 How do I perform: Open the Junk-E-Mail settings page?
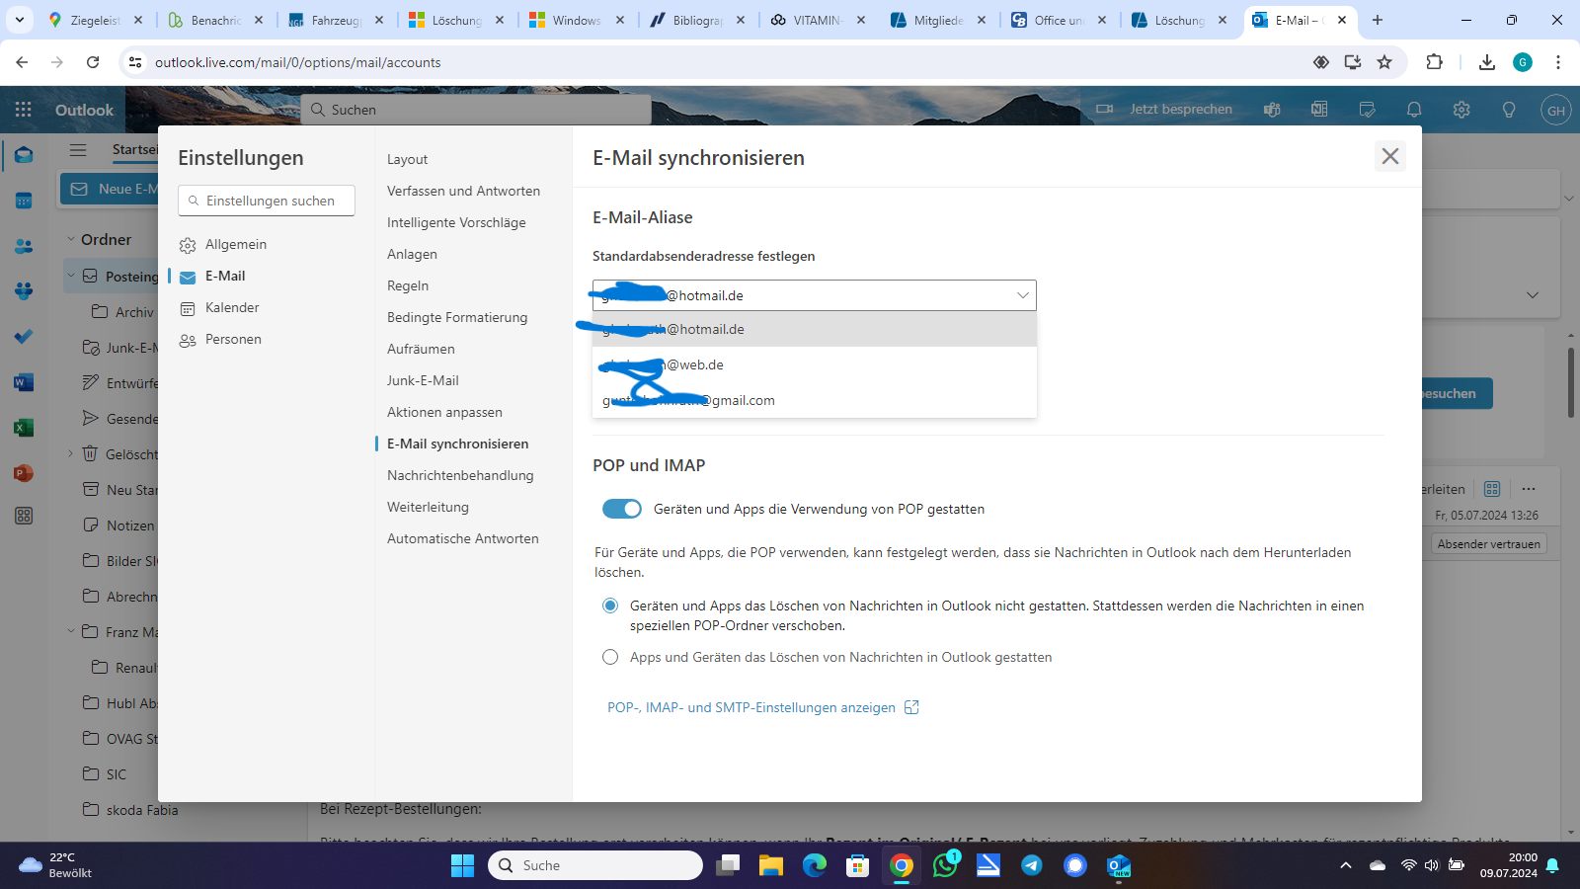(423, 380)
